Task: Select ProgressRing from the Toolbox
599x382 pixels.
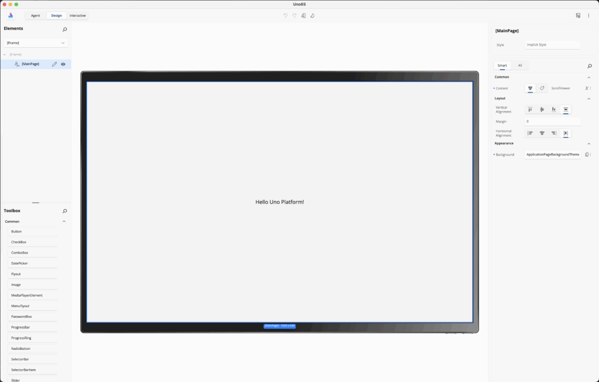Action: click(33, 338)
